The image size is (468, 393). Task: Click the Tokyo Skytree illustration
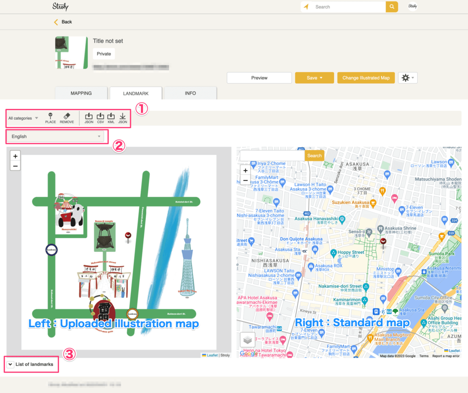click(187, 258)
